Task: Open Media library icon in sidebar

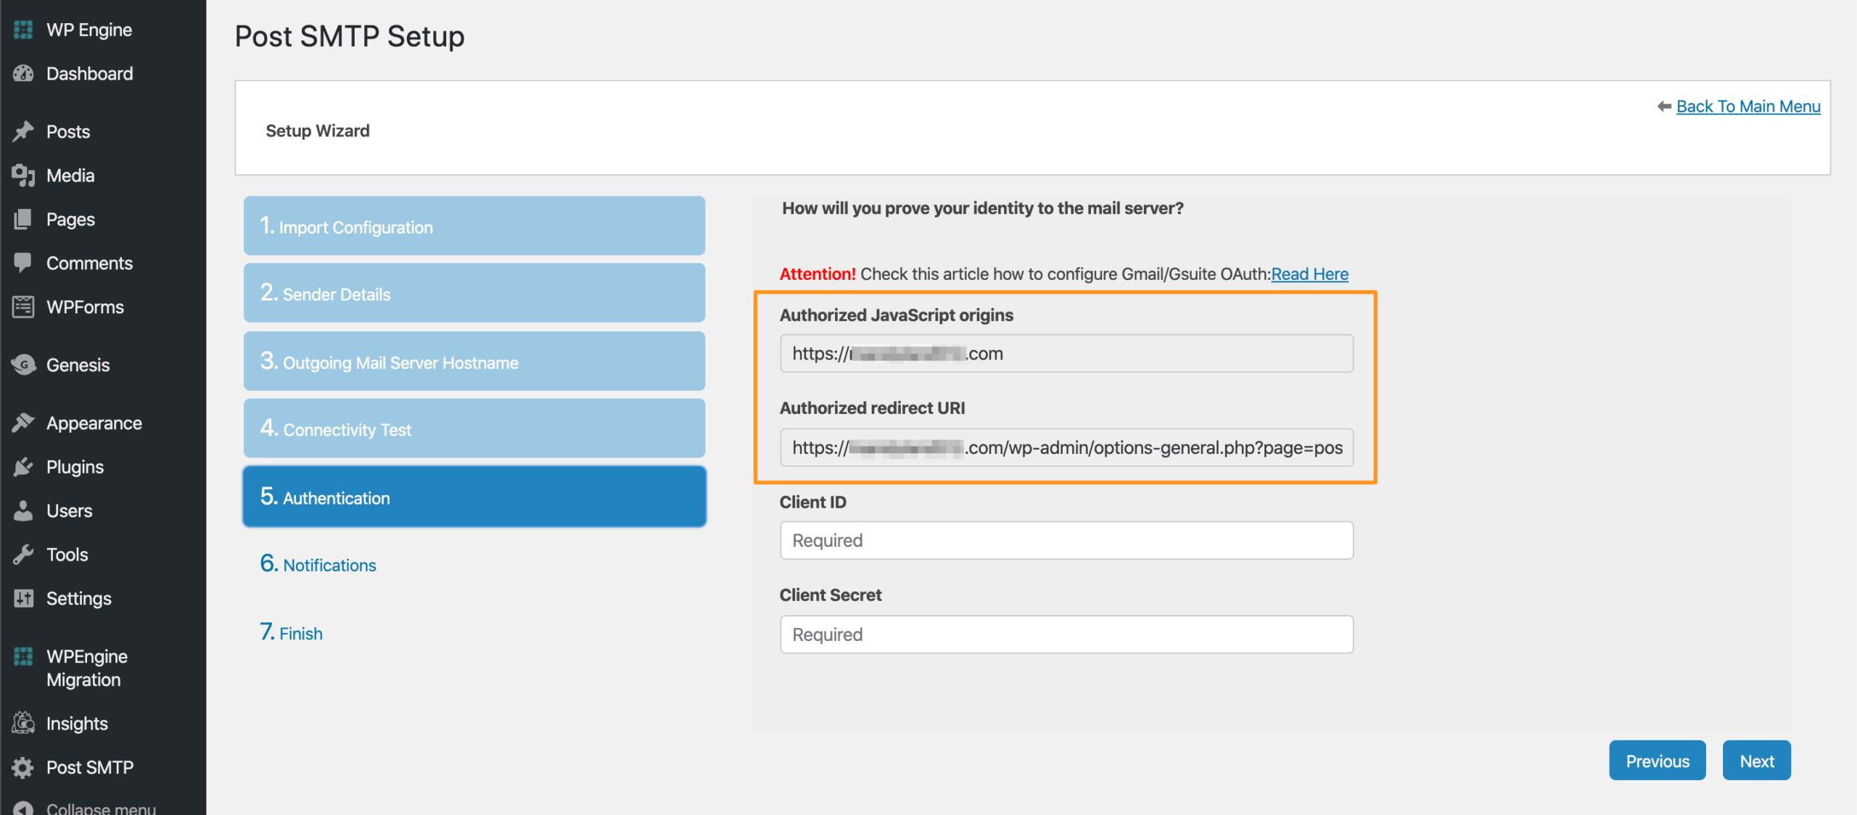Action: [x=23, y=175]
